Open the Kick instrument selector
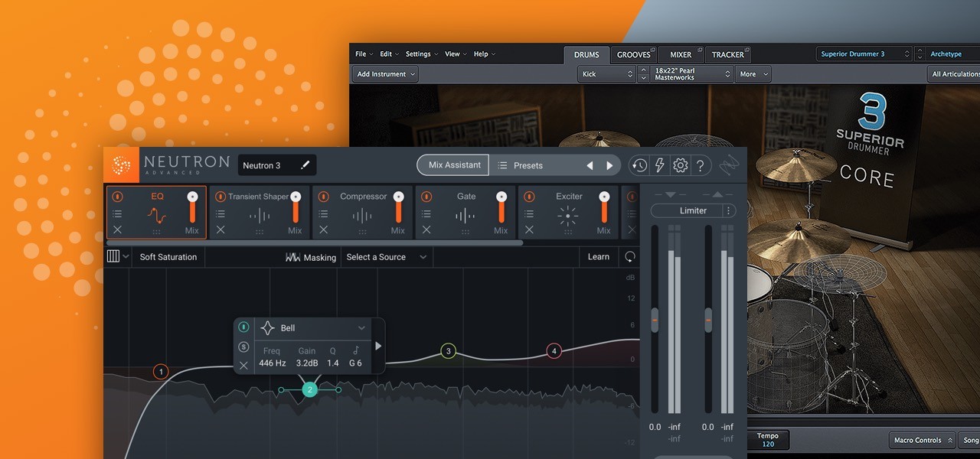The height and width of the screenshot is (459, 980). point(607,74)
